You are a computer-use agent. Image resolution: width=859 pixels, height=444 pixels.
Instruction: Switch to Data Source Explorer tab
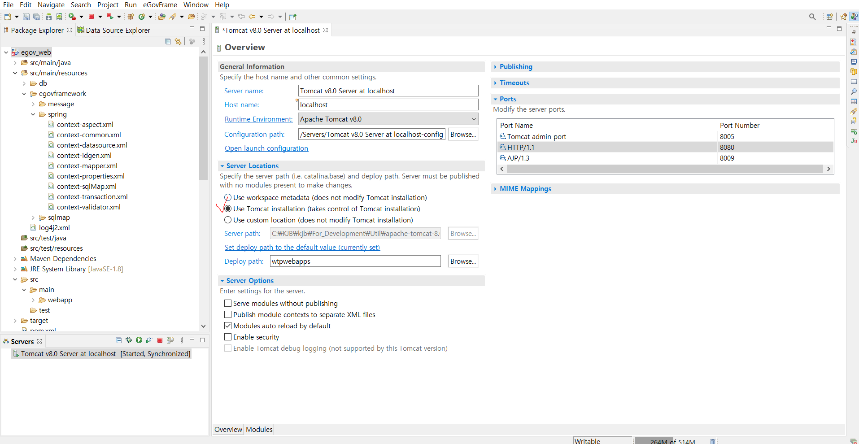tap(113, 30)
